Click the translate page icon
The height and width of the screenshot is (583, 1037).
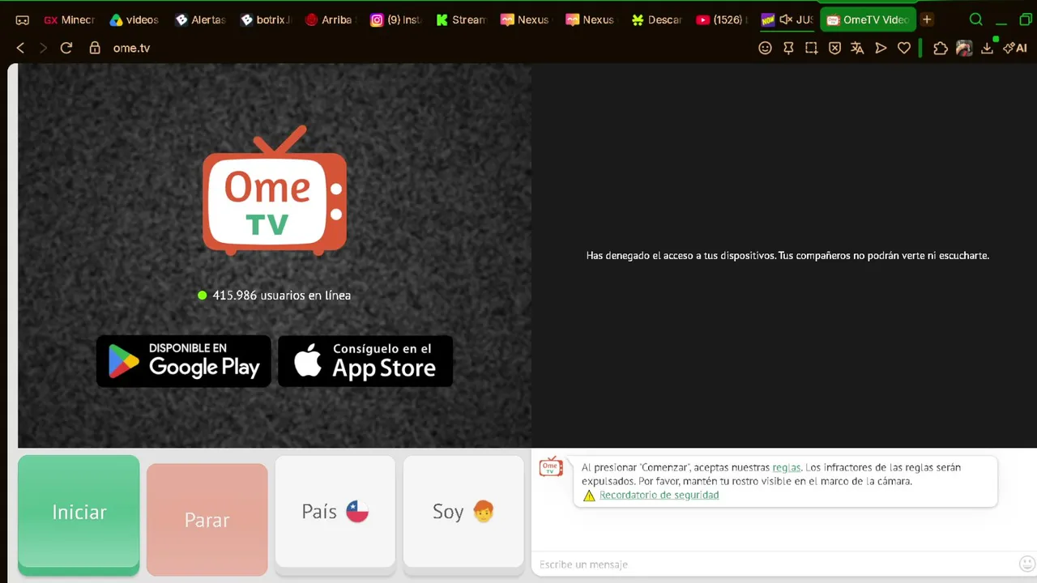click(x=857, y=48)
